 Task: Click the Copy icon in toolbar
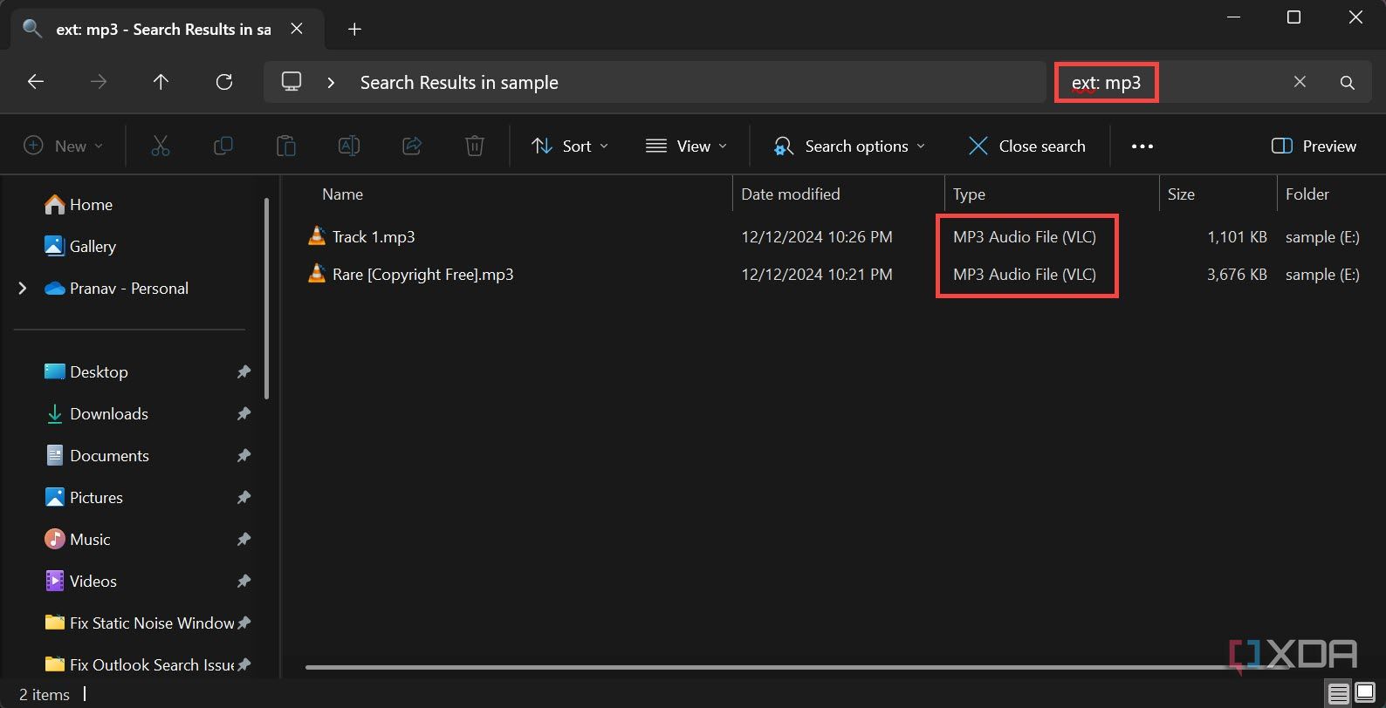coord(223,146)
